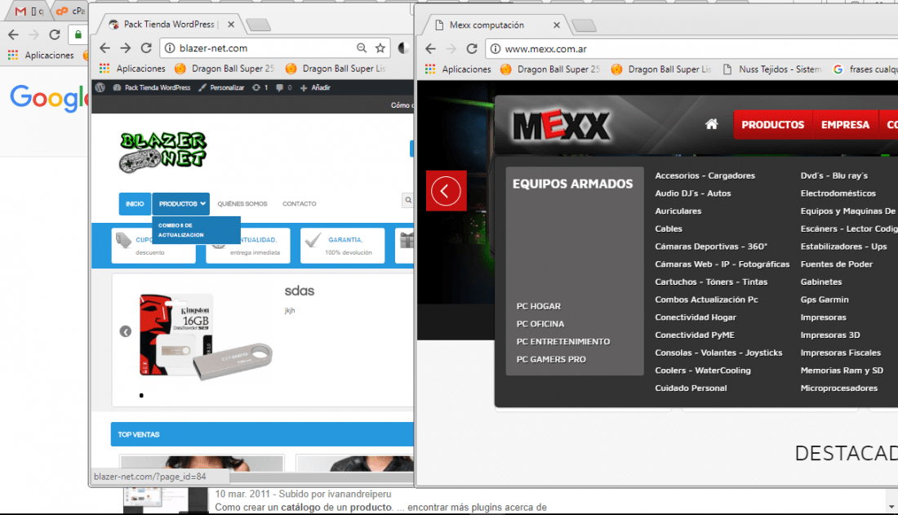Click PC GAMERS PRO link
The height and width of the screenshot is (515, 898).
tap(551, 360)
